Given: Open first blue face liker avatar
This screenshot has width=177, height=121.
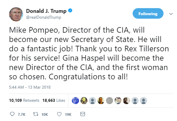Looking at the screenshot, I should point(75,101).
